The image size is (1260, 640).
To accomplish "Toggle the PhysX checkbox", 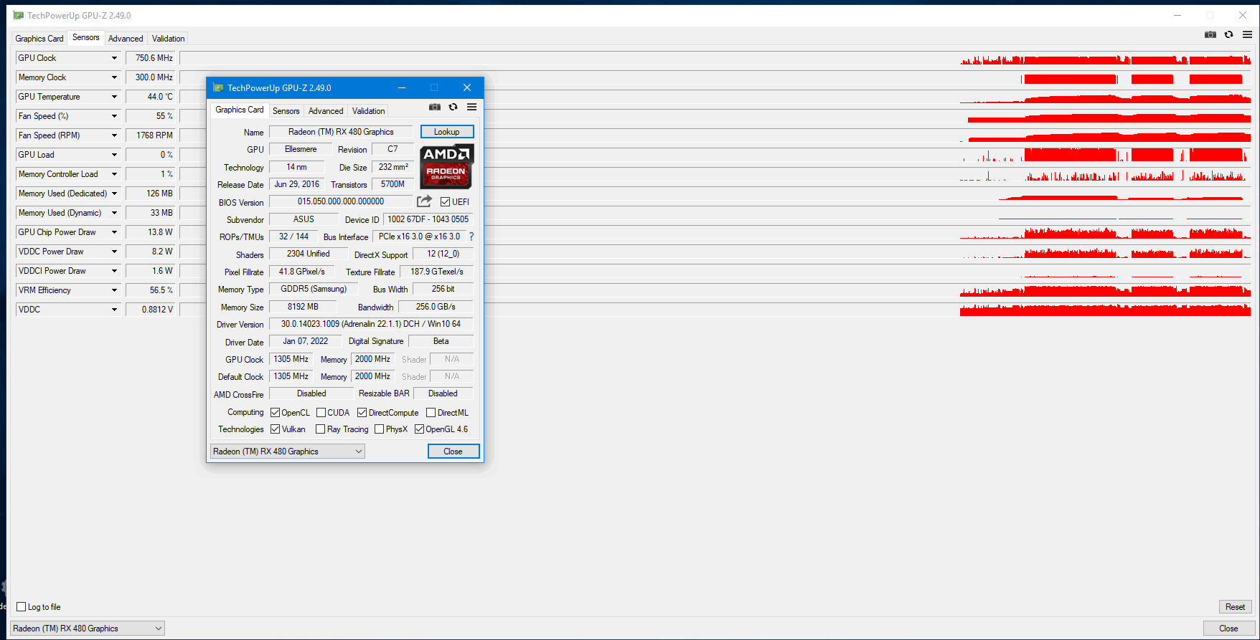I will pos(379,429).
